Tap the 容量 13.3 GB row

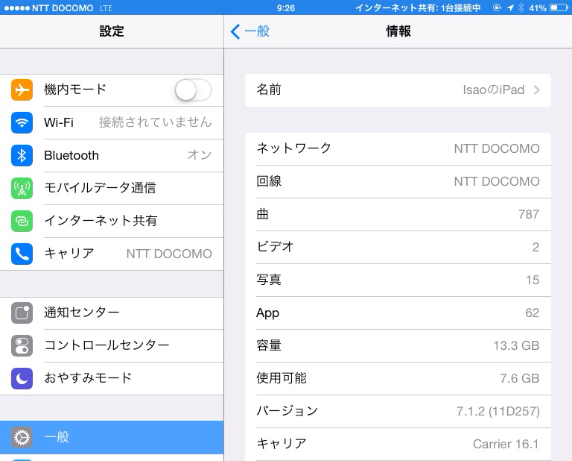point(398,345)
